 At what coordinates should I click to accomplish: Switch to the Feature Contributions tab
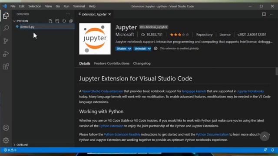point(112,63)
